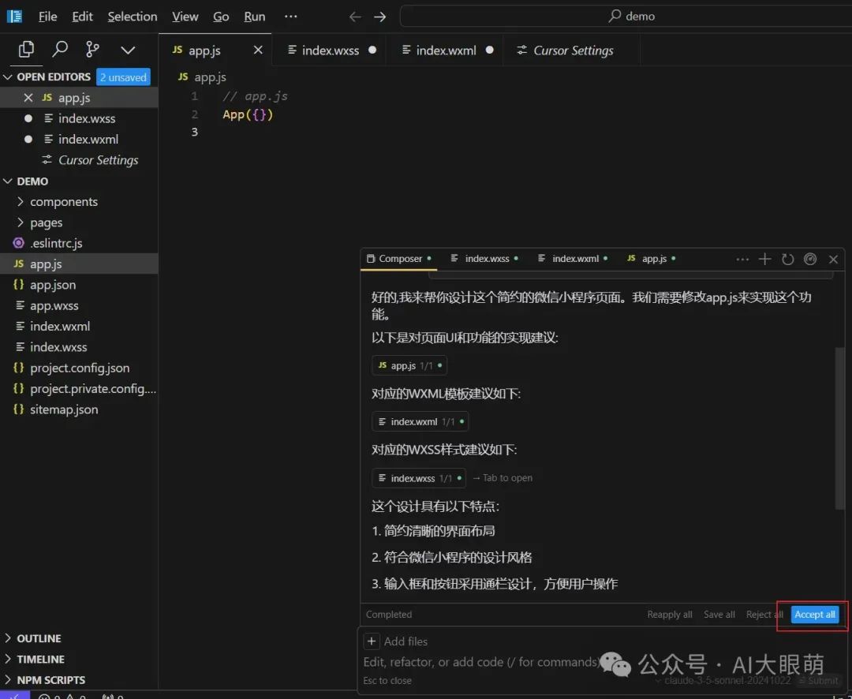Expand the OUTLINE section

(39, 638)
